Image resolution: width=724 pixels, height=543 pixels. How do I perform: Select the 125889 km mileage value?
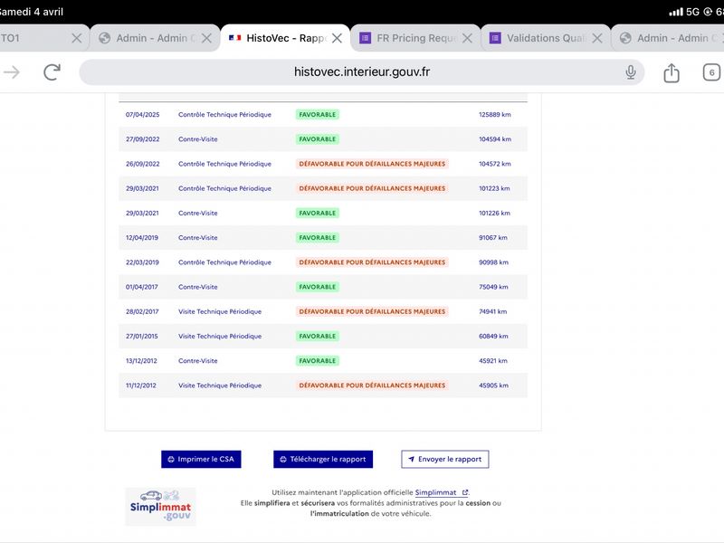point(494,115)
